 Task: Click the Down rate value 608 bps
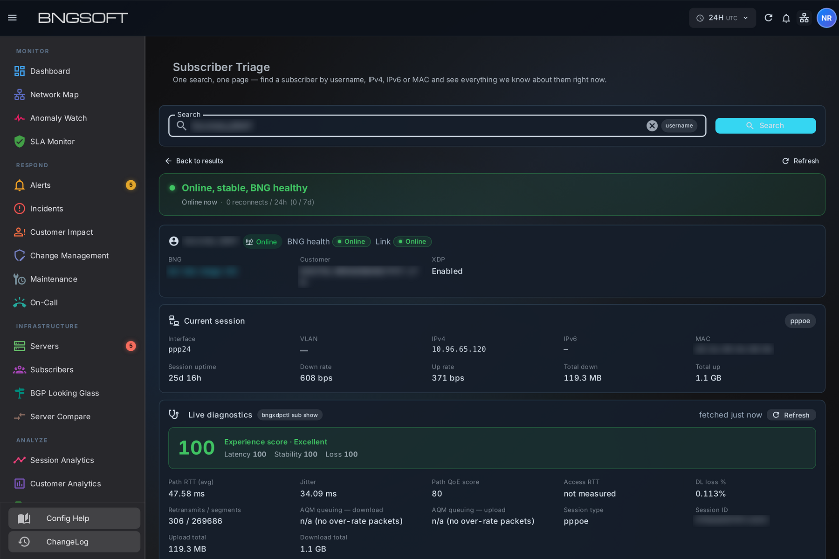coord(316,378)
